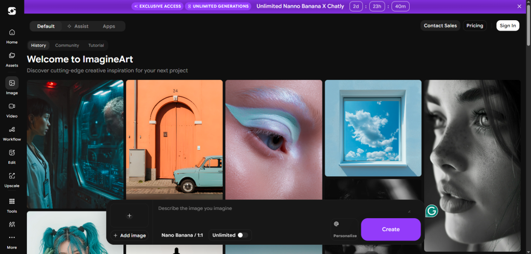Screen dimensions: 531x254
Task: Open Nano Banana / 1:1 model selector
Action: [181, 235]
